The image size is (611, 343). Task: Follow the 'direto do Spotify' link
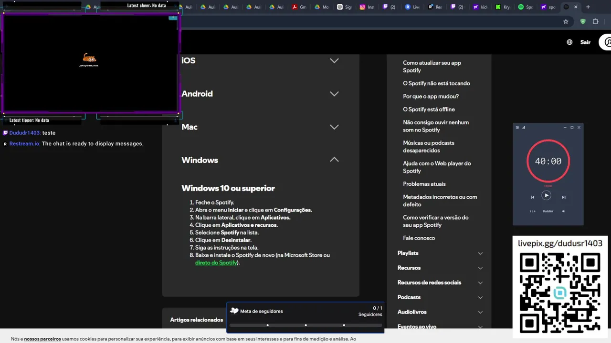click(216, 262)
